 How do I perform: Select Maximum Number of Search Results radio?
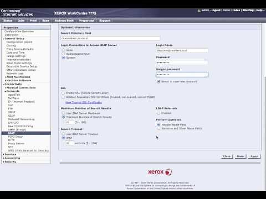click(x=64, y=117)
